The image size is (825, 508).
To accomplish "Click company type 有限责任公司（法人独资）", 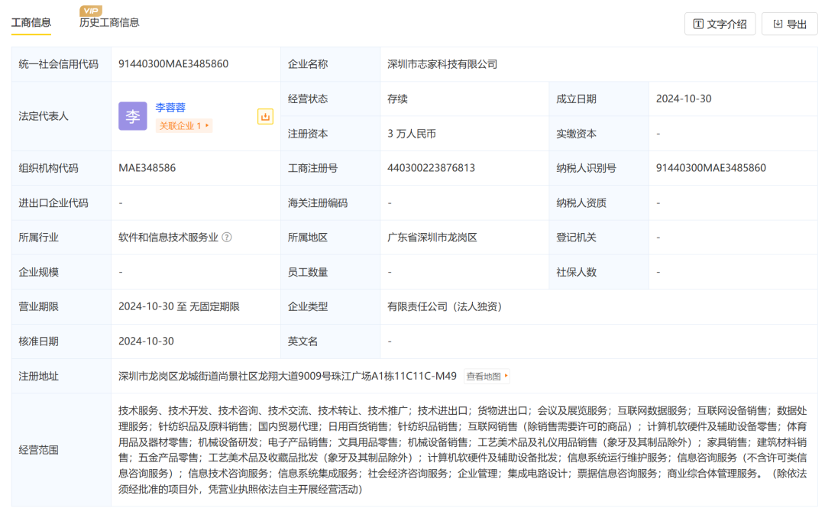I will pos(445,306).
